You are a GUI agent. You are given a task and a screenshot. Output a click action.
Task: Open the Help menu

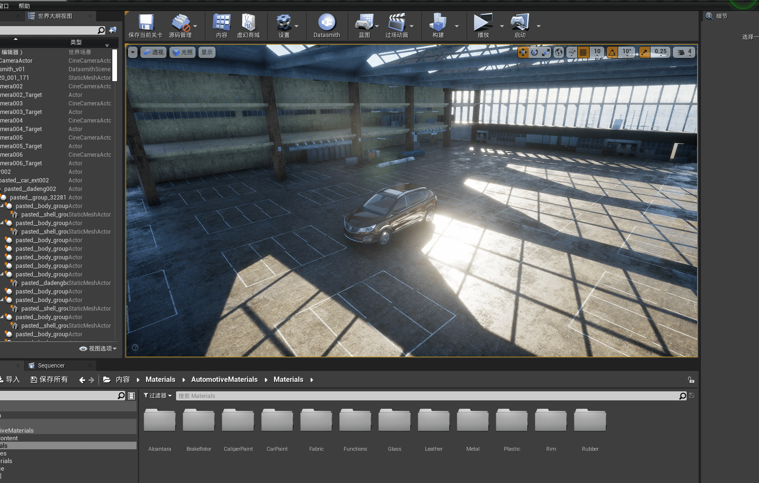pyautogui.click(x=24, y=6)
